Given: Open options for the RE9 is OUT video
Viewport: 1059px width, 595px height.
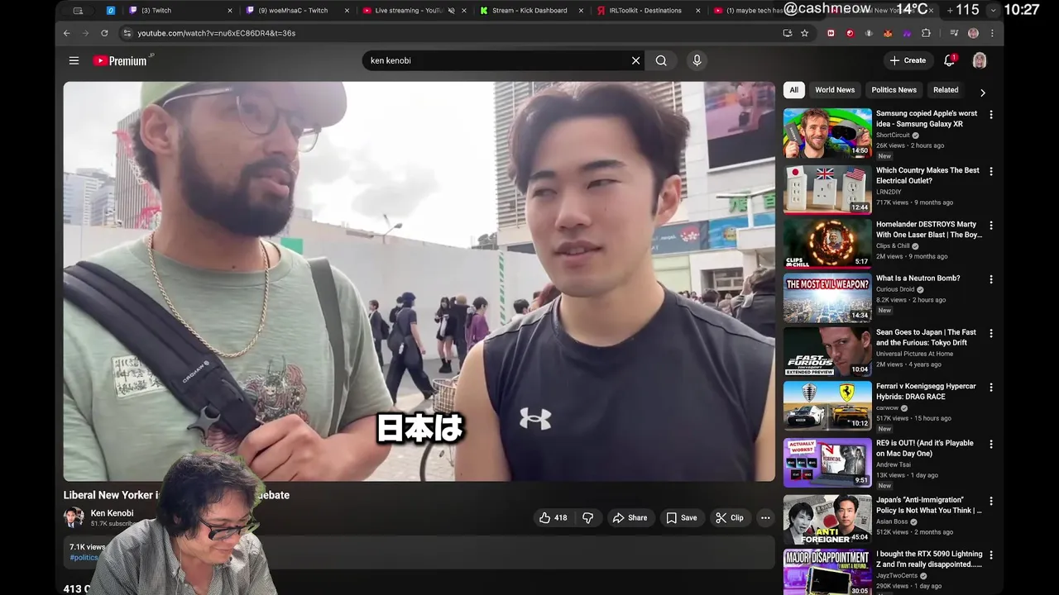Looking at the screenshot, I should coord(991,445).
